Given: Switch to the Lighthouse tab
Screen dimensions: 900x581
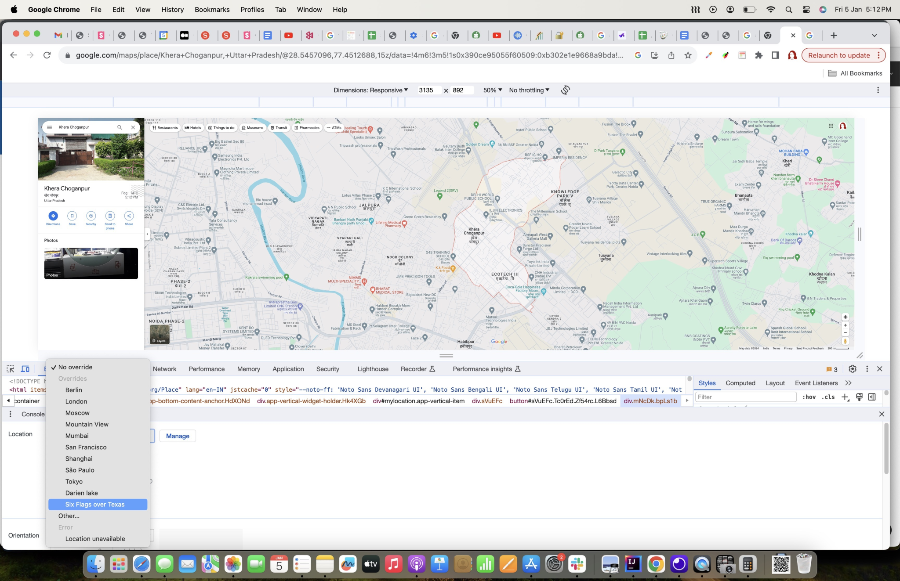Looking at the screenshot, I should pyautogui.click(x=373, y=369).
